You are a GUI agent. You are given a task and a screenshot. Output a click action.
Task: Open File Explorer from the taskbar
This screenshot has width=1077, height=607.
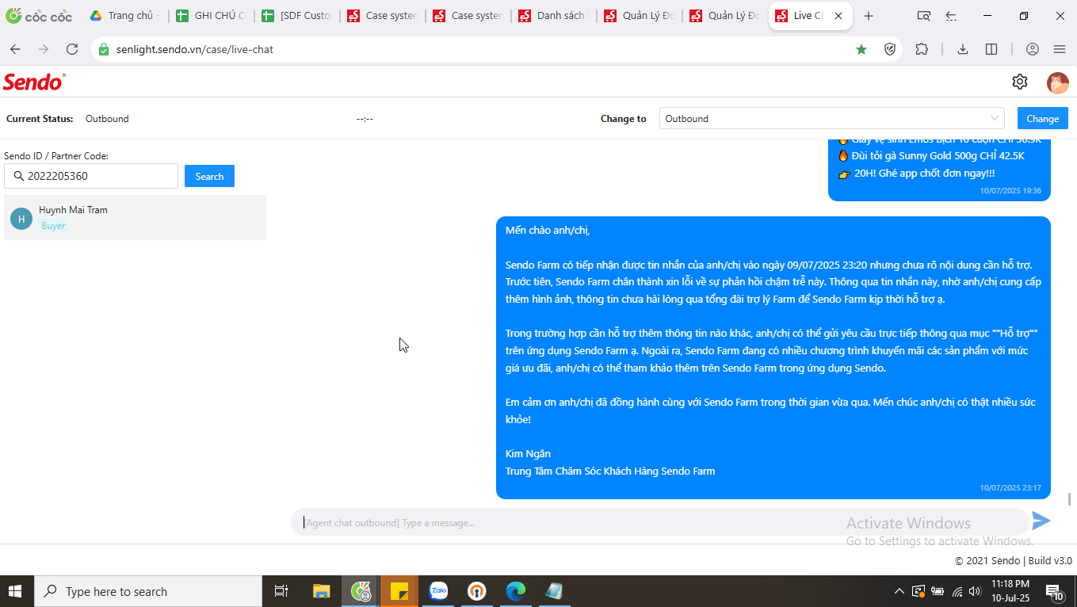pos(321,591)
